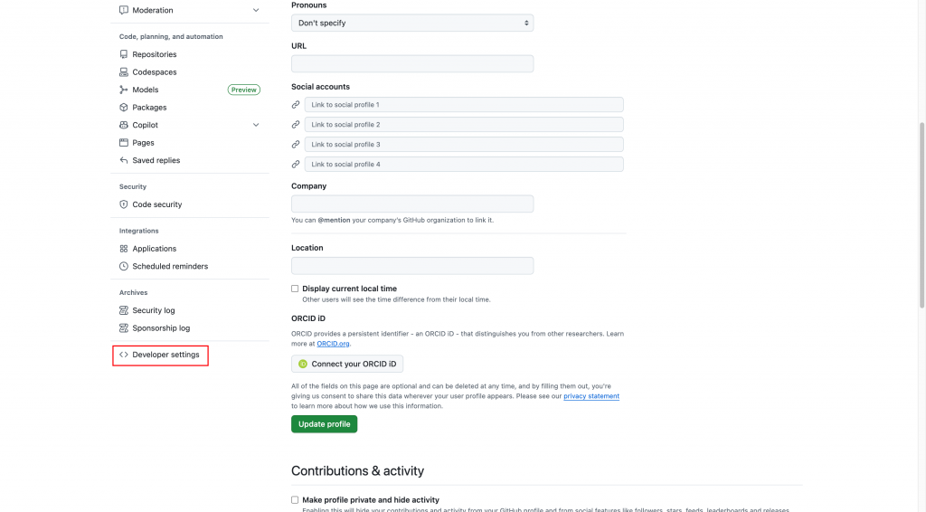Screen dimensions: 926x512
Task: Click the Codespaces icon in the sidebar
Action: [x=124, y=72]
